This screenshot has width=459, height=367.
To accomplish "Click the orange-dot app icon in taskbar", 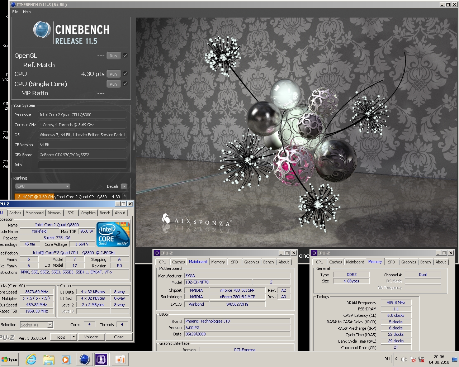I will coord(120,359).
